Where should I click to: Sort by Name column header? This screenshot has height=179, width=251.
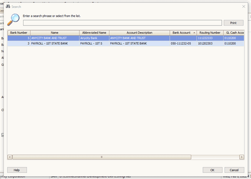(55, 33)
